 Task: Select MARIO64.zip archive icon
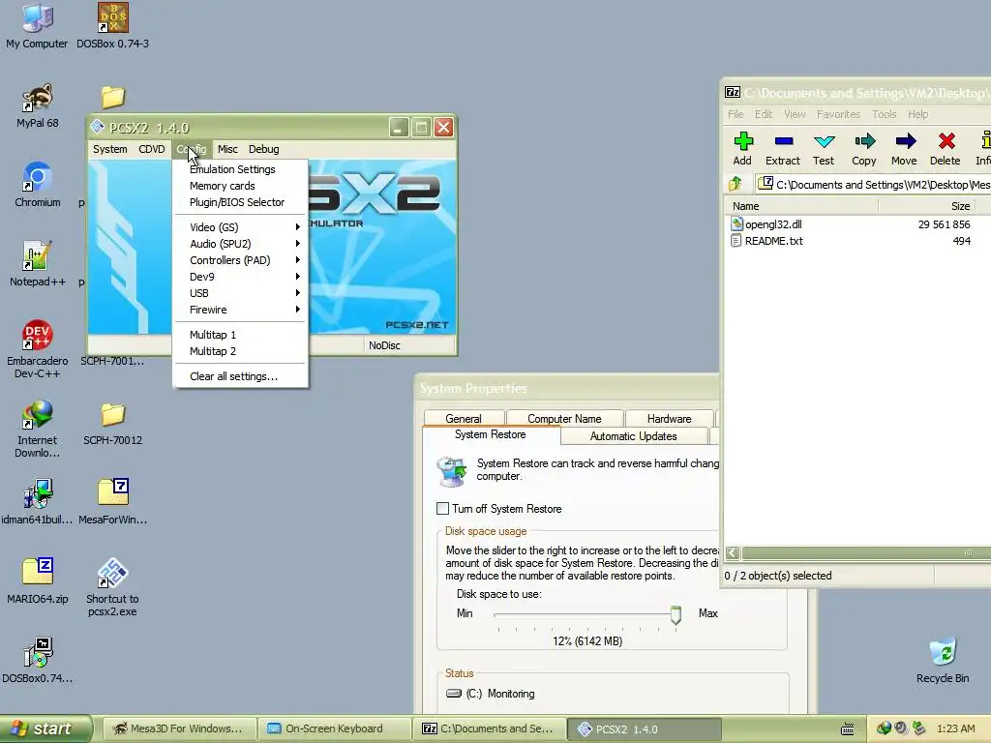[x=38, y=572]
